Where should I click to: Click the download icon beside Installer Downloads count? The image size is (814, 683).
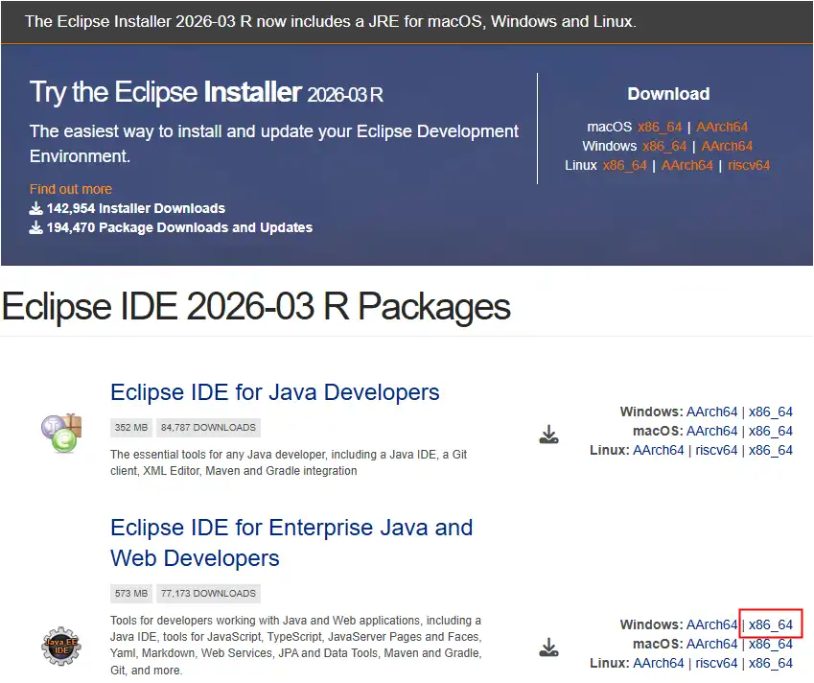[35, 208]
